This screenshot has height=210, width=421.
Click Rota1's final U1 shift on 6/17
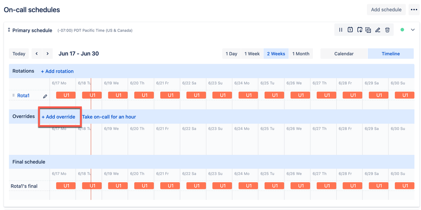(66, 186)
